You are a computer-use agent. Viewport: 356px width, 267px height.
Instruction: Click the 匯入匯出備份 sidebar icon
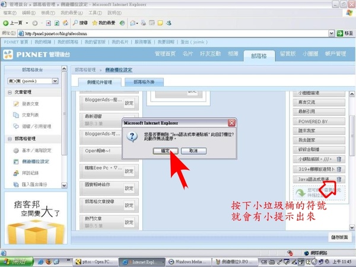coord(16,185)
